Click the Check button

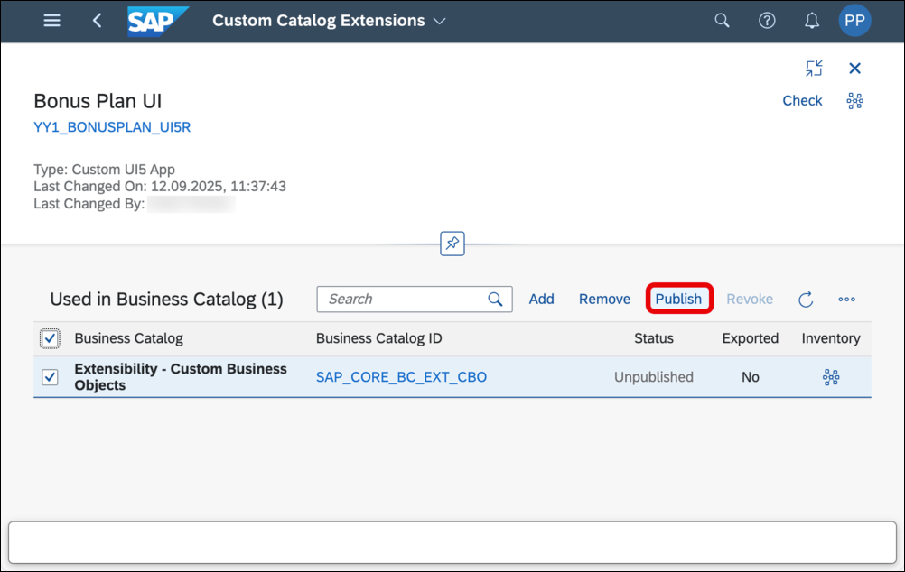click(x=802, y=101)
